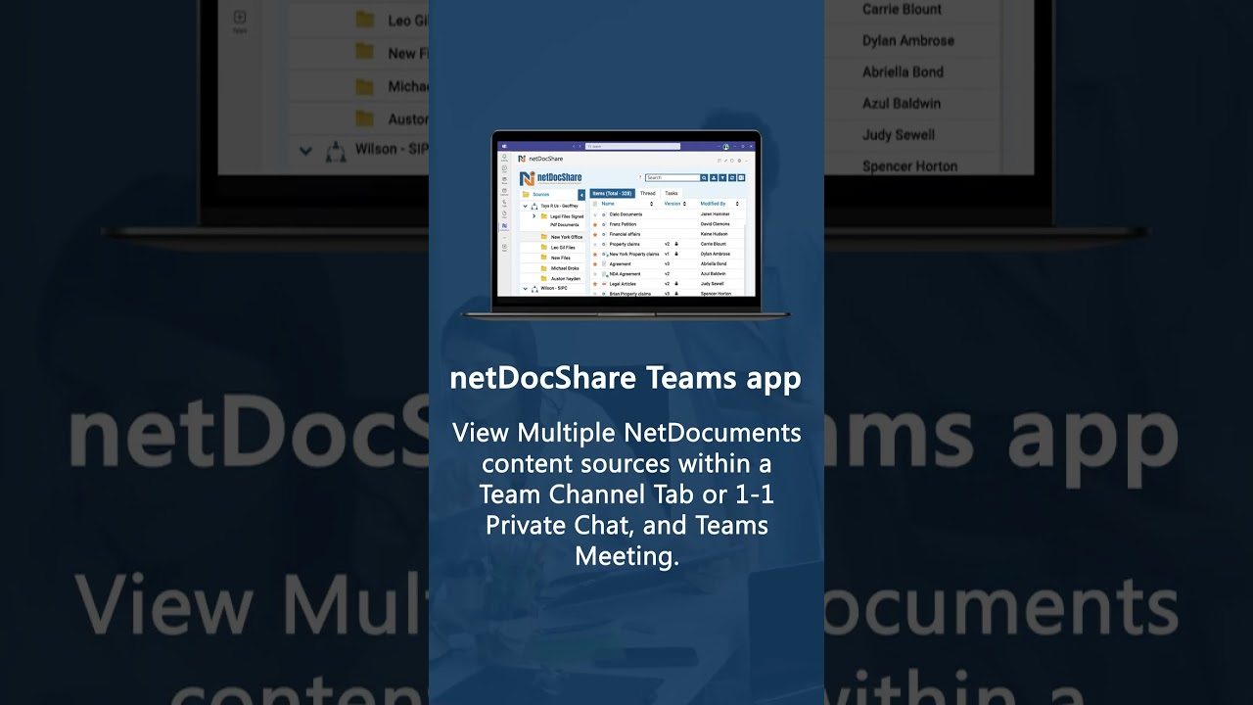Sort by Name column arrows

coord(651,204)
